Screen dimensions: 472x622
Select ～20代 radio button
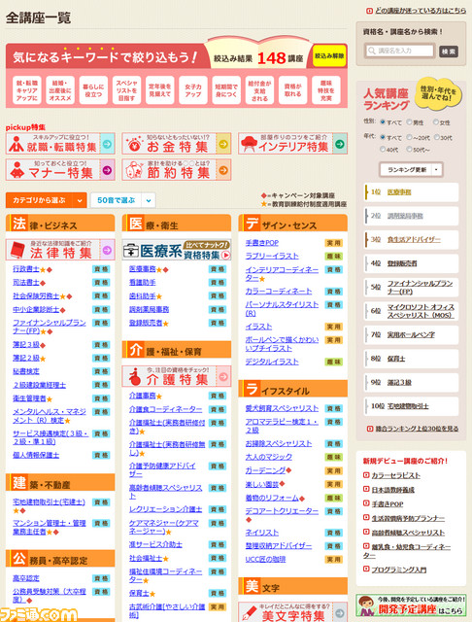(x=410, y=137)
